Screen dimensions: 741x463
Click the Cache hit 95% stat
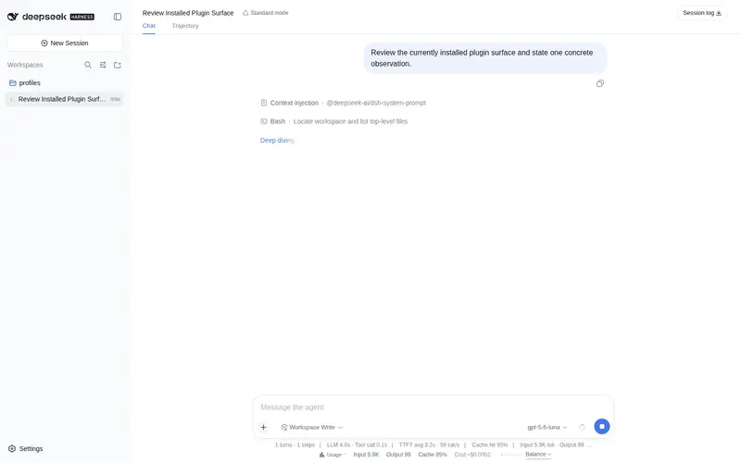tap(490, 445)
